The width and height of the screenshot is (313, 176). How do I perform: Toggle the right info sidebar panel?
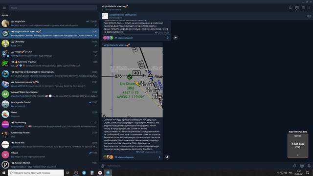pyautogui.click(x=303, y=8)
